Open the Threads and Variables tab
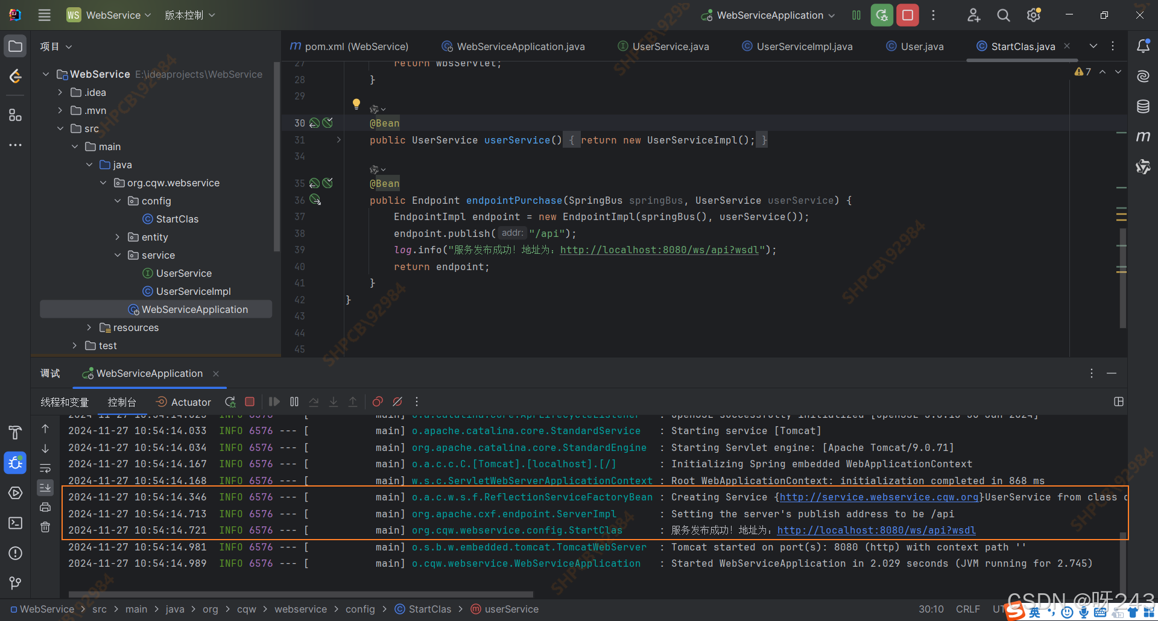 click(x=65, y=402)
